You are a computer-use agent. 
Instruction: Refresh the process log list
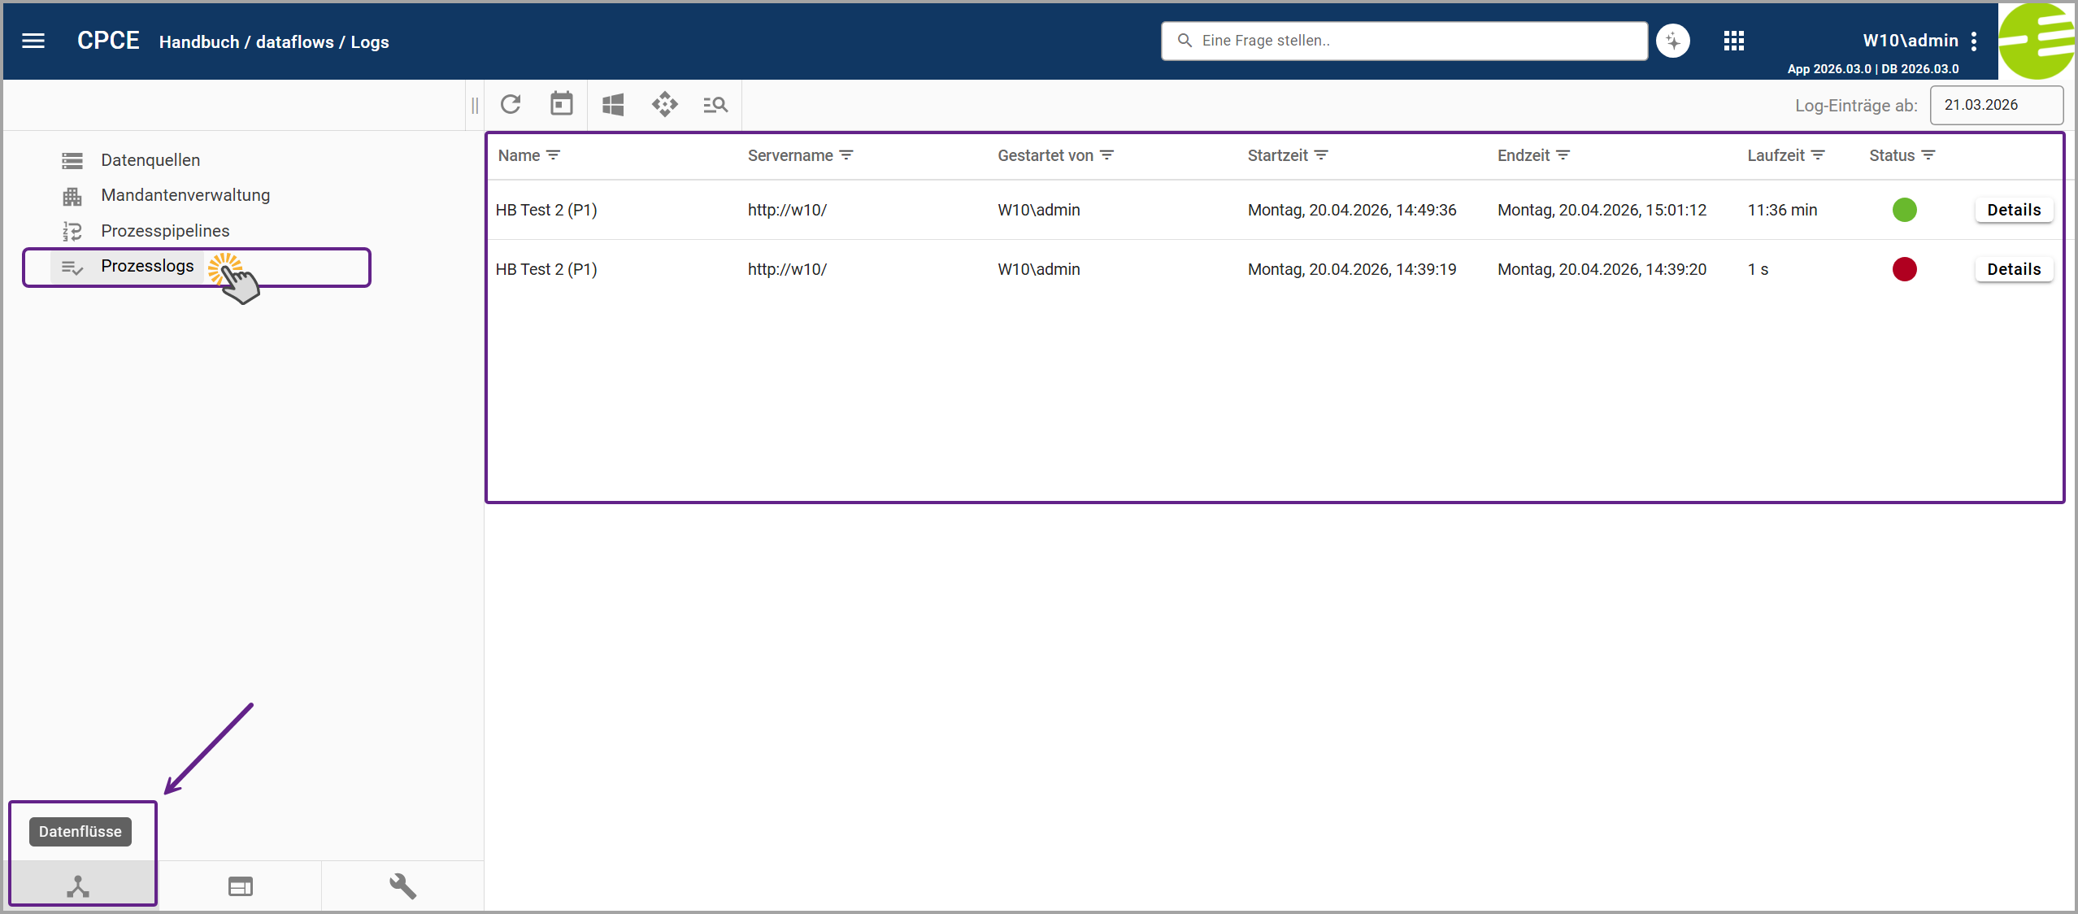click(511, 104)
